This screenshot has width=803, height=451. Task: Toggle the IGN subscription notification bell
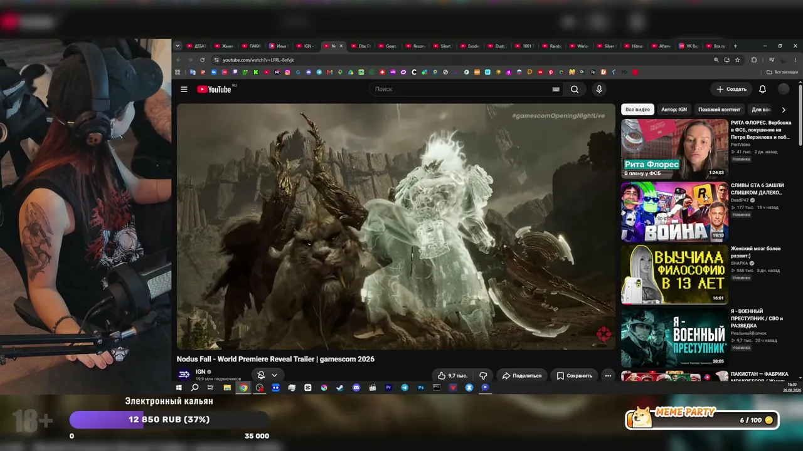tap(262, 375)
